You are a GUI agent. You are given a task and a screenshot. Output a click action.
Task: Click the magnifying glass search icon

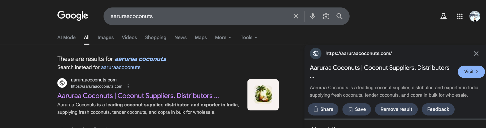pos(339,16)
